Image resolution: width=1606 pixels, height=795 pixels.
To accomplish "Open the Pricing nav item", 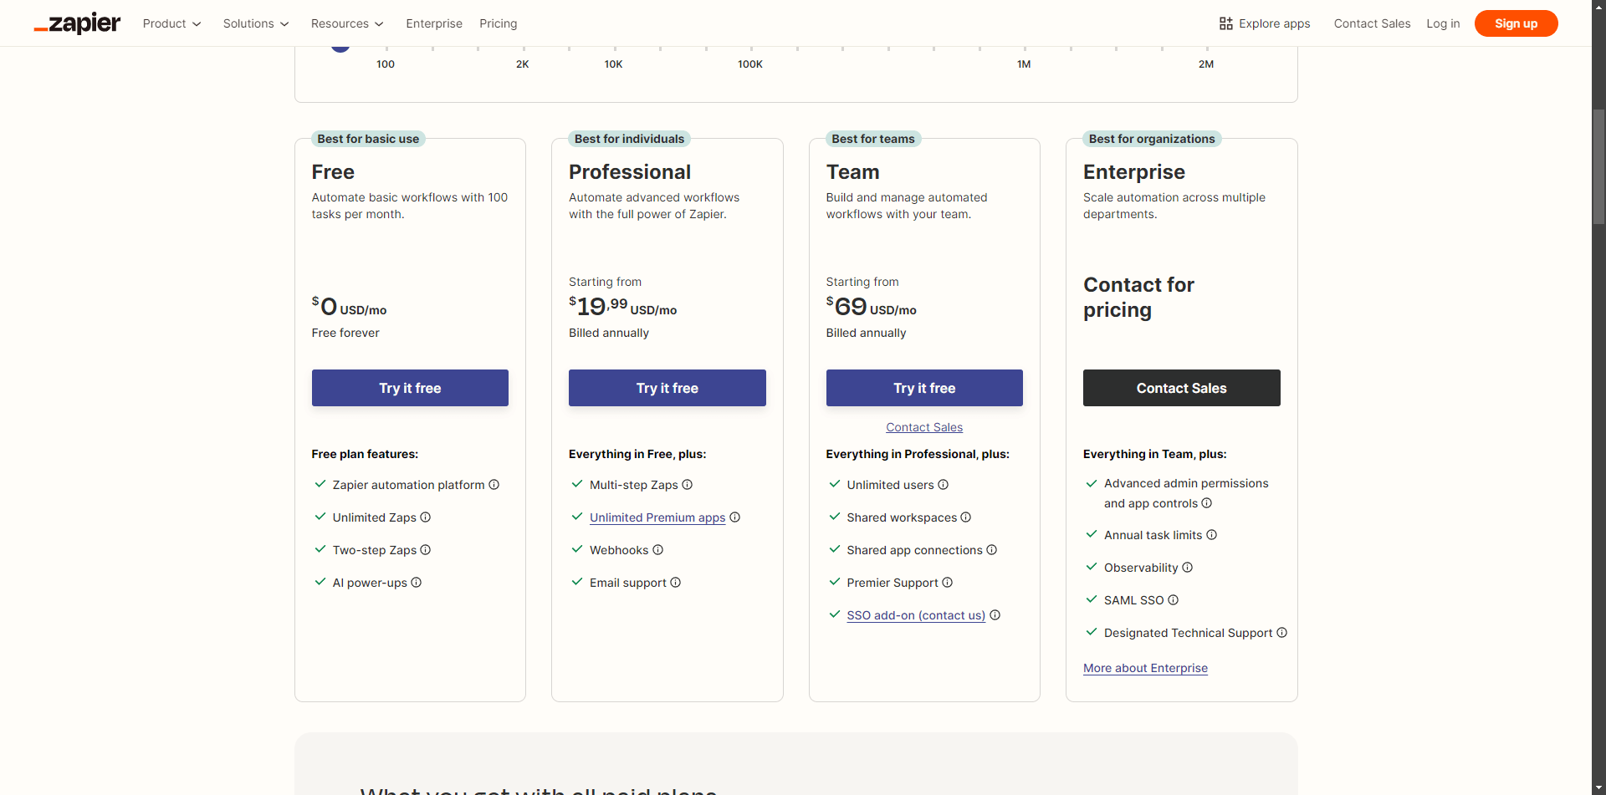I will point(499,23).
